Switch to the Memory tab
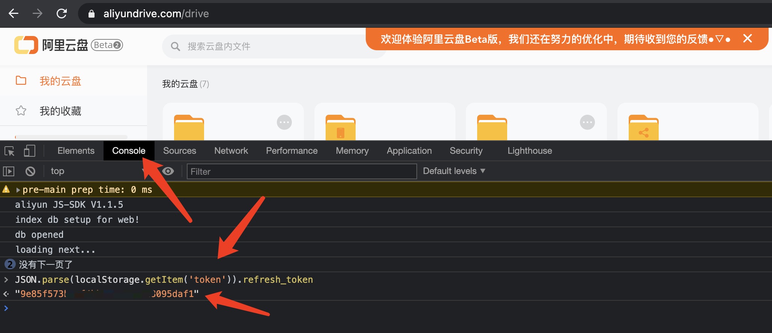 [x=352, y=151]
